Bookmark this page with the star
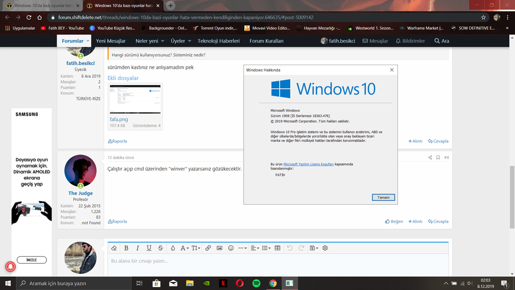515x290 pixels. click(x=483, y=17)
